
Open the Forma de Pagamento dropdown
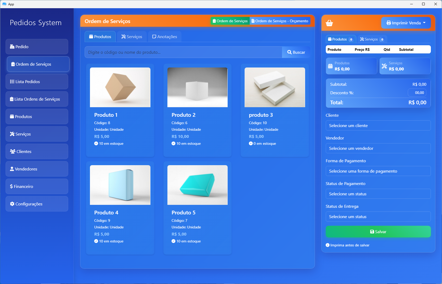378,171
